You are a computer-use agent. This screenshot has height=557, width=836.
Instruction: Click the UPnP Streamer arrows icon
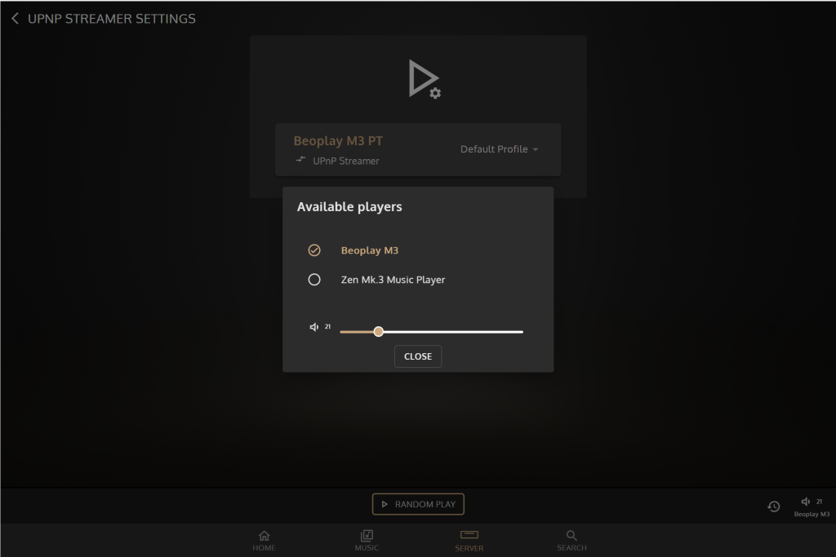pos(300,159)
